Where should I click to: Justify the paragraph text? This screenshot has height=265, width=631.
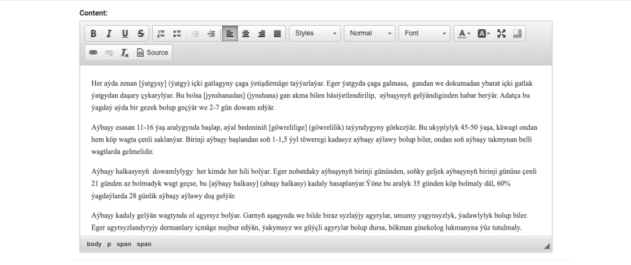pyautogui.click(x=277, y=34)
